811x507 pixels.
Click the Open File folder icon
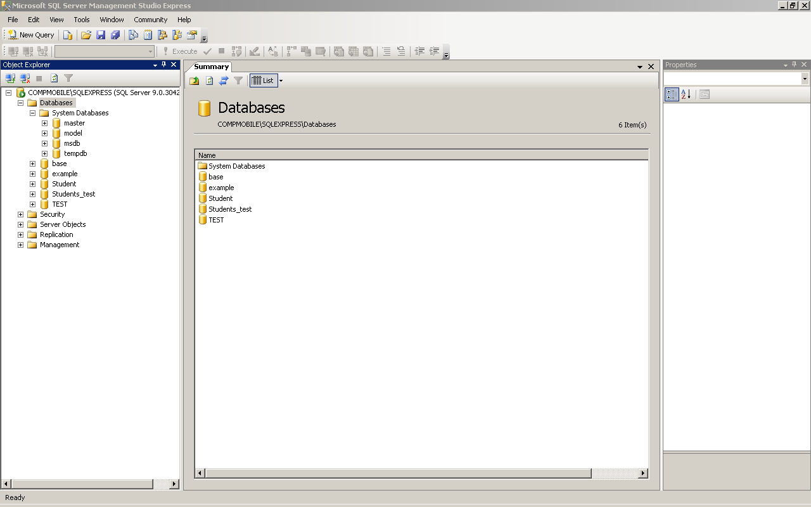(x=86, y=35)
